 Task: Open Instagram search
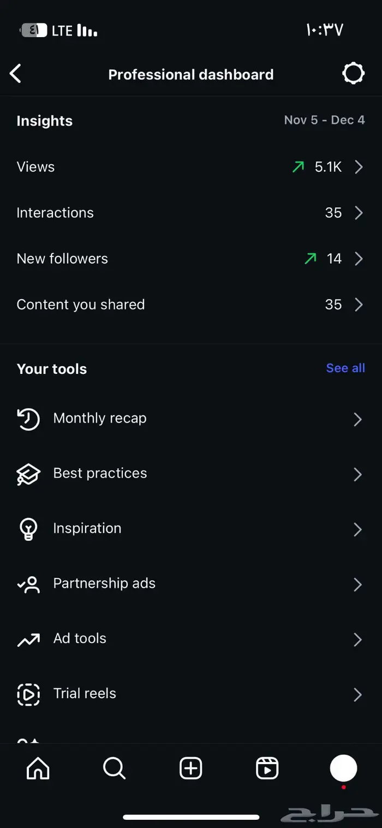[114, 768]
